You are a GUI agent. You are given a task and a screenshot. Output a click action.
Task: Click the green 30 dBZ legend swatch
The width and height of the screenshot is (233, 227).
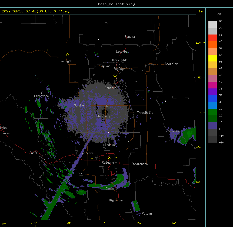[x=212, y=112]
